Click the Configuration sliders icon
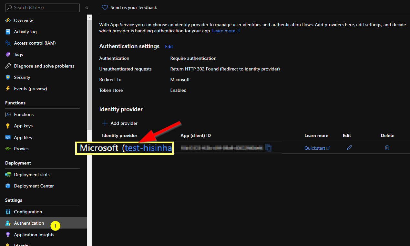The width and height of the screenshot is (410, 246). [8, 212]
